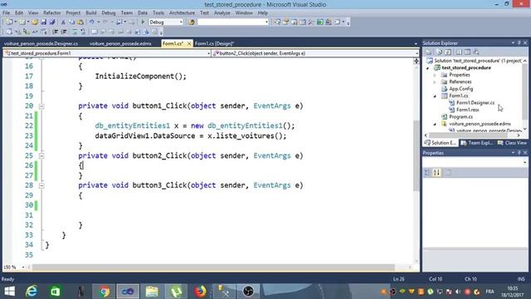Refresh the Solution Explorer tree
Viewport: 531px width, 299px height.
(x=448, y=51)
